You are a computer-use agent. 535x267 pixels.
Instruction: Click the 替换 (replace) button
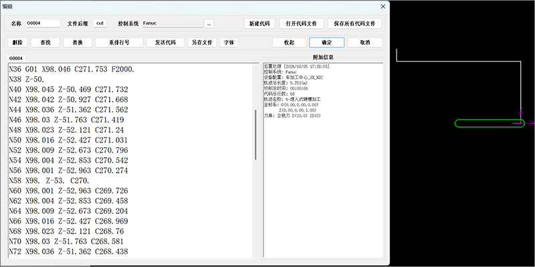coord(78,42)
